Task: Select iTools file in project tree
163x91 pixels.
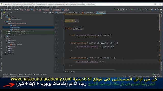Action: pyautogui.click(x=13, y=25)
